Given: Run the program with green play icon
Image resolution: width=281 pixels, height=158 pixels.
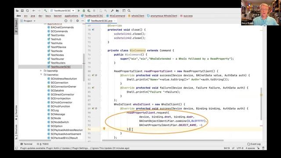Looking at the screenshot, I should [79, 11].
